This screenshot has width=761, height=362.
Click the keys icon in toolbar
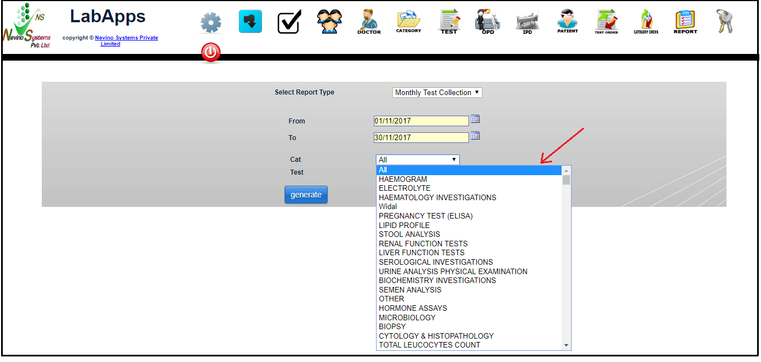pyautogui.click(x=725, y=22)
